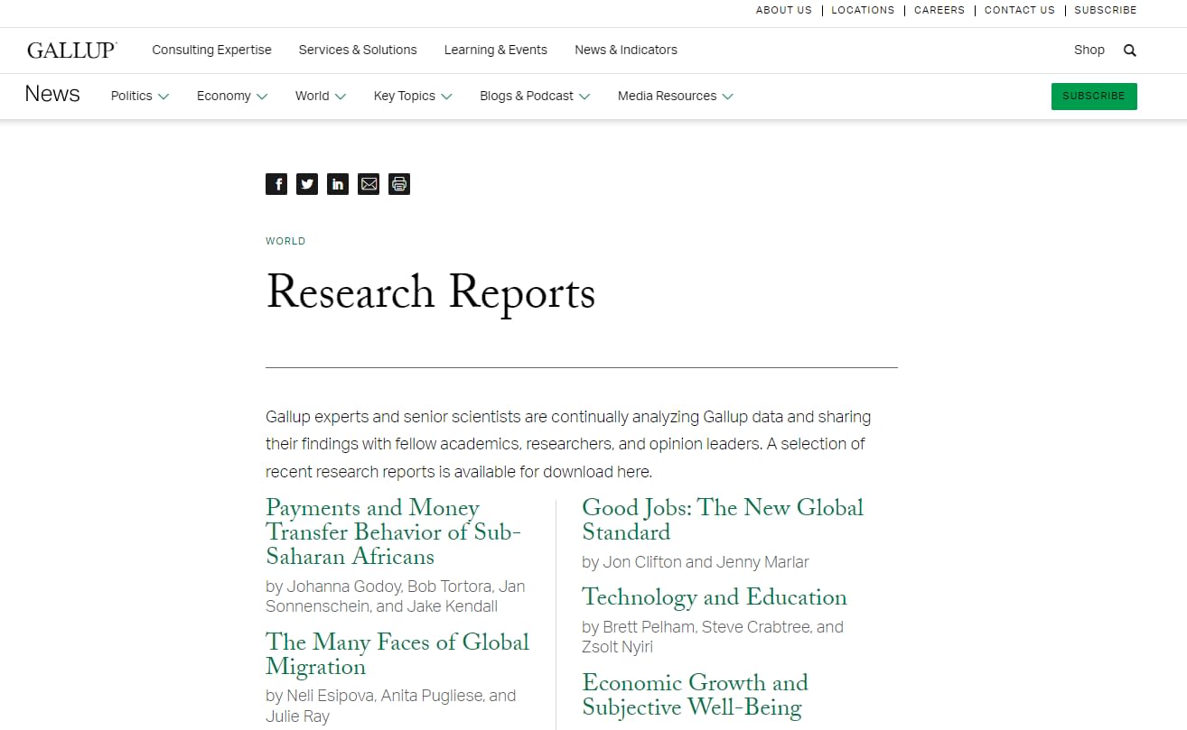Share the article via Twitter
Viewport: 1187px width, 730px height.
[307, 184]
